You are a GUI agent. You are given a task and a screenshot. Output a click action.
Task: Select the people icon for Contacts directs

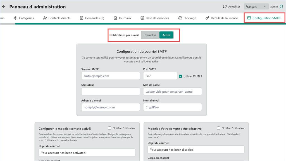tap(44, 18)
